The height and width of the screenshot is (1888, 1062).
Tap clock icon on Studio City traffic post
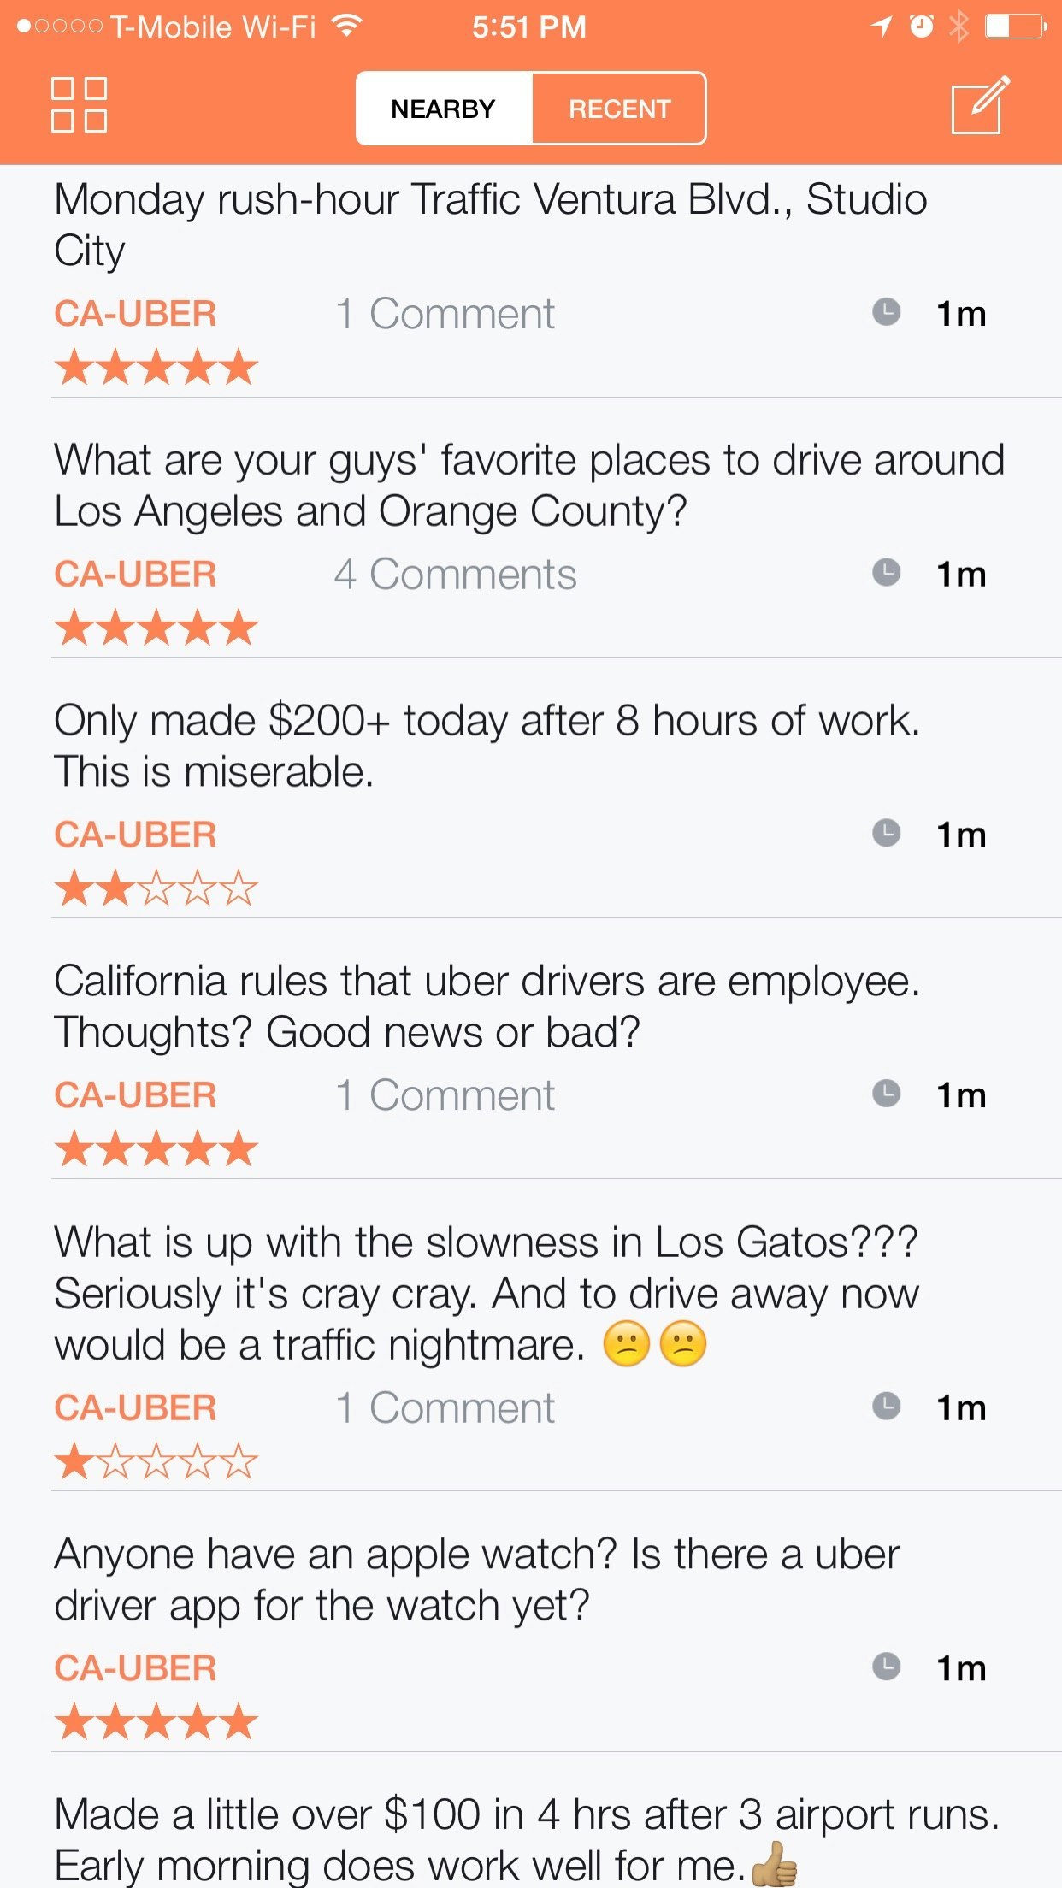886,312
